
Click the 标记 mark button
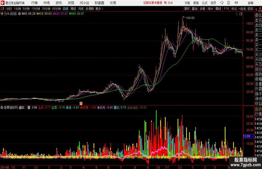(234, 9)
